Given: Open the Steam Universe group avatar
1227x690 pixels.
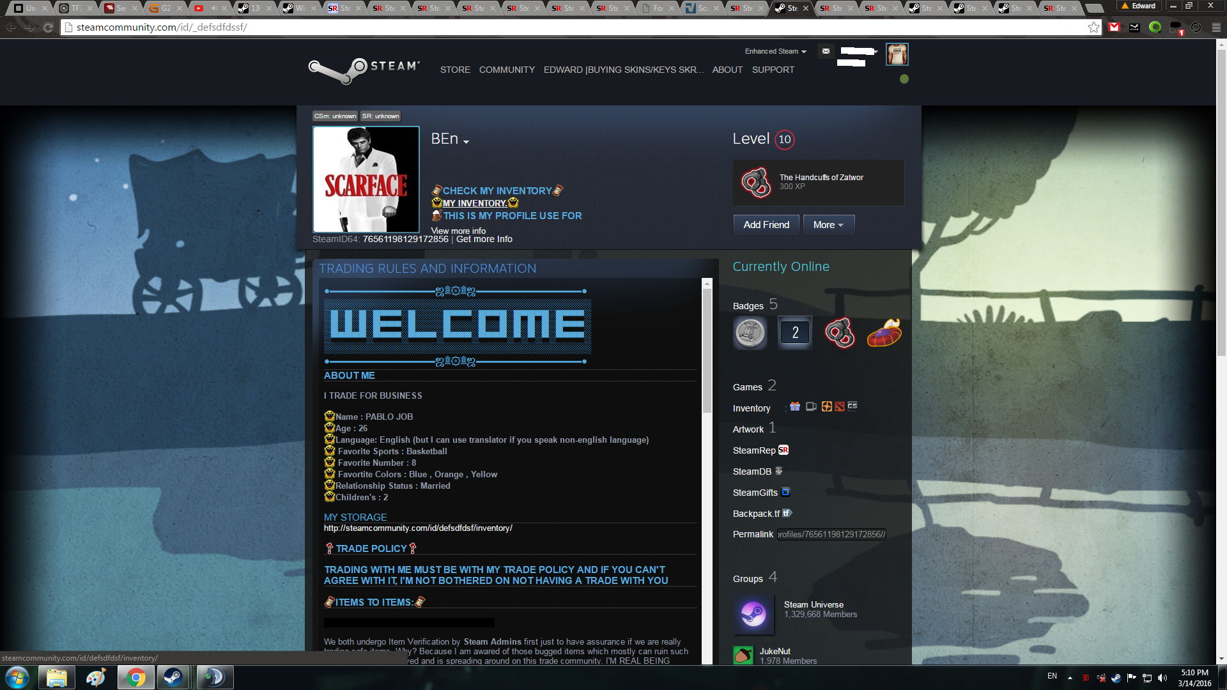Looking at the screenshot, I should click(x=753, y=614).
